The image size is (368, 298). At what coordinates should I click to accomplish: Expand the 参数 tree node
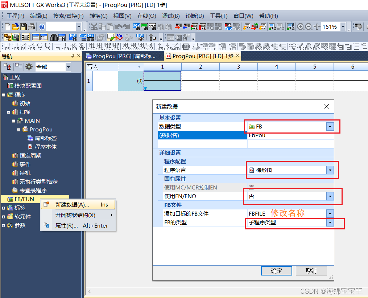coord(4,225)
